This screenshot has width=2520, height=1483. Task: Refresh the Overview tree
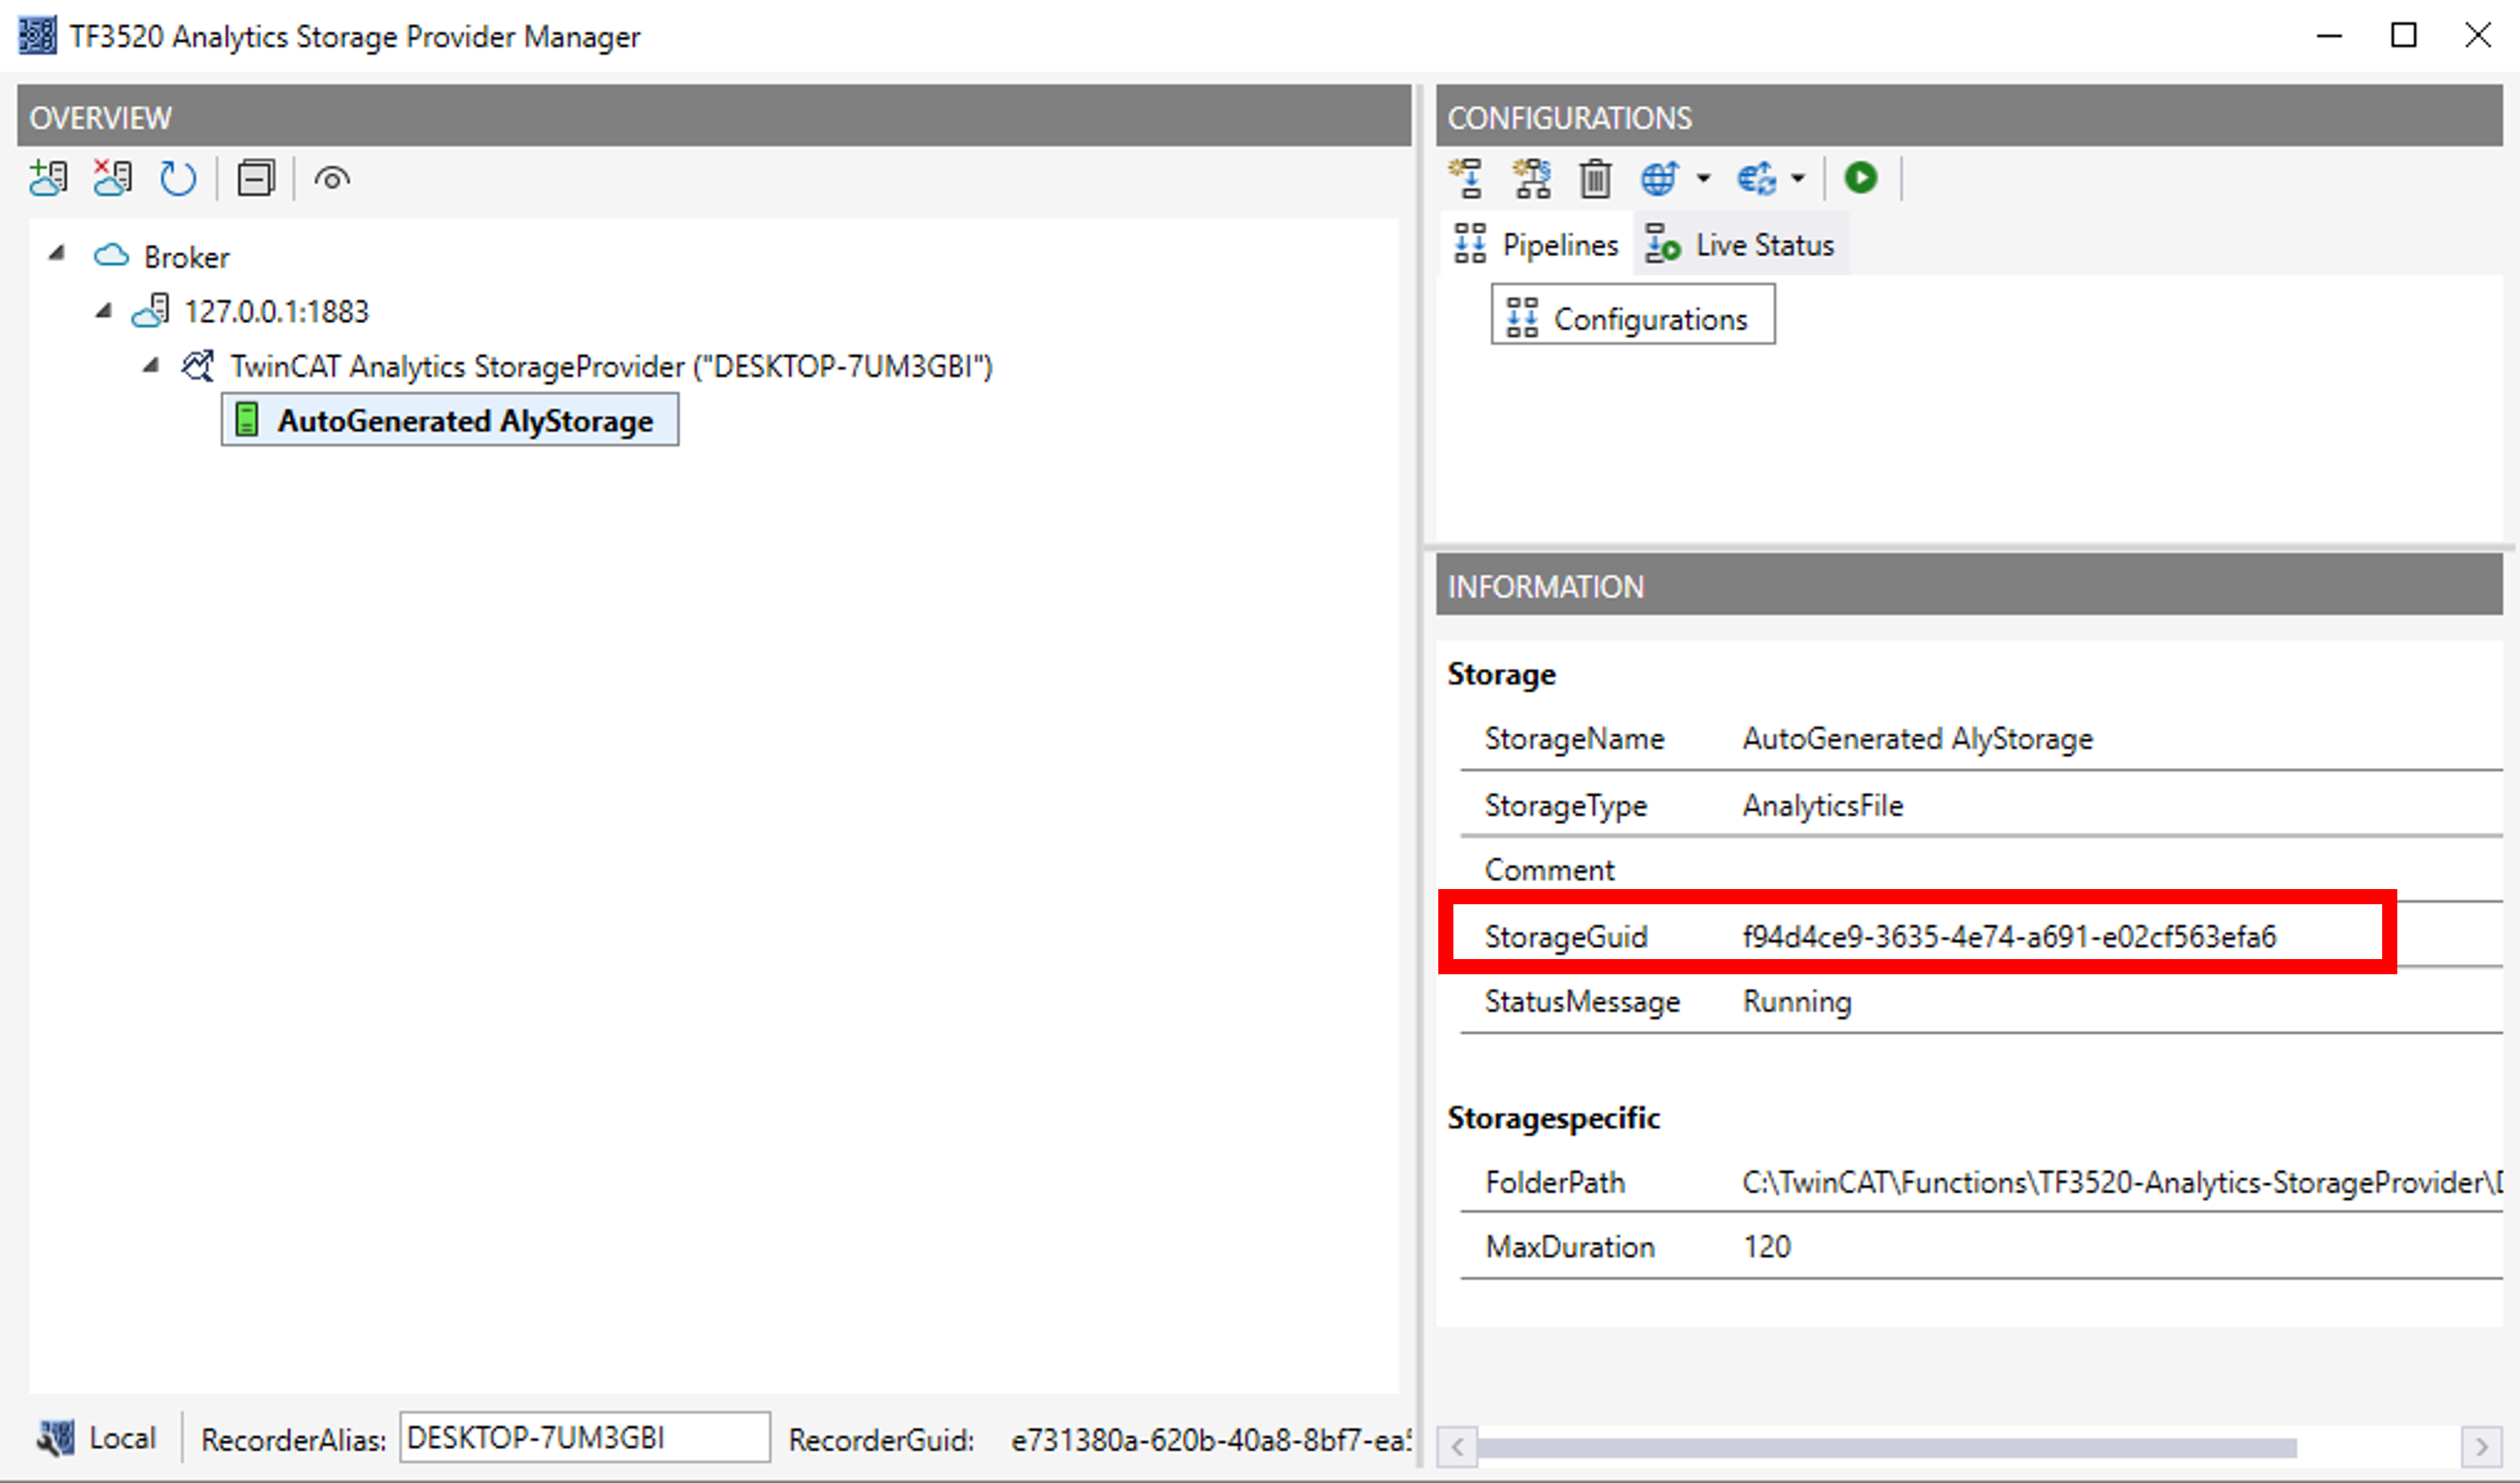click(x=178, y=179)
